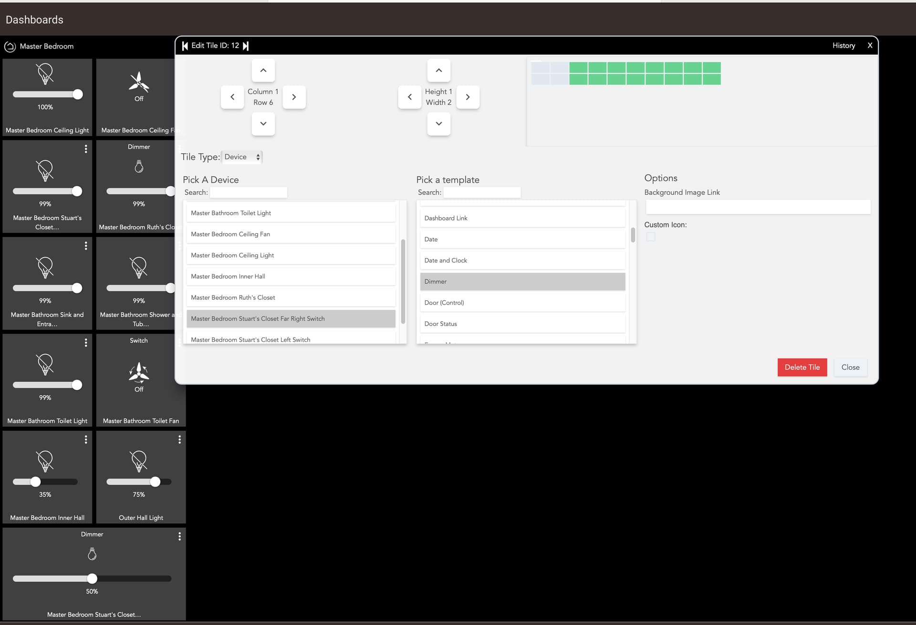Click the template list scrollbar
This screenshot has height=625, width=916.
pos(633,235)
